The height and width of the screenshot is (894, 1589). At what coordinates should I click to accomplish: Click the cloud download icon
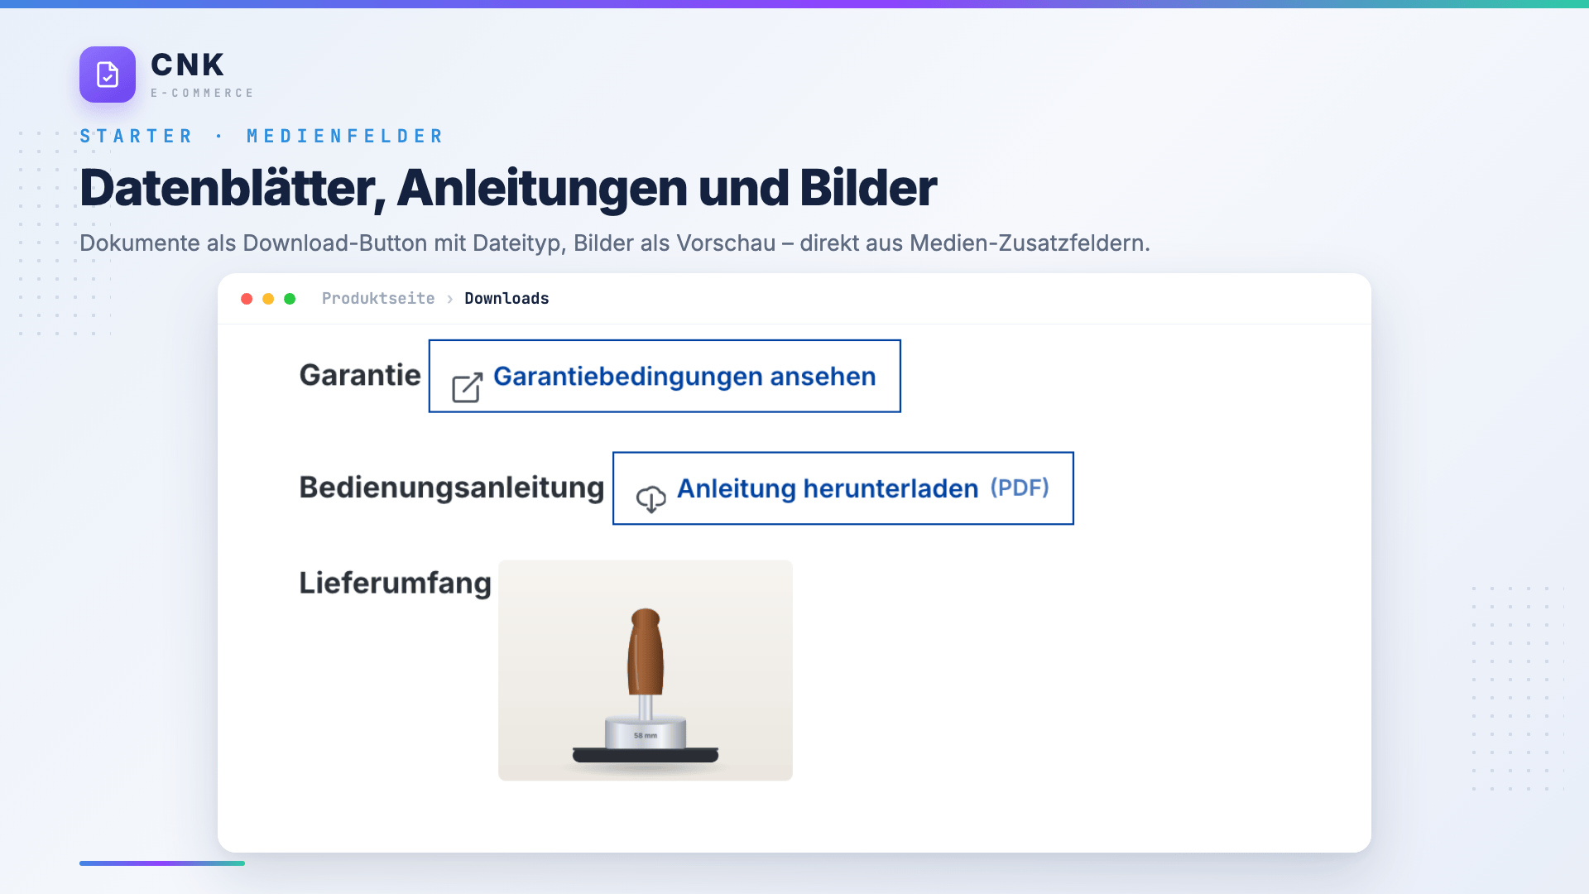pyautogui.click(x=650, y=499)
